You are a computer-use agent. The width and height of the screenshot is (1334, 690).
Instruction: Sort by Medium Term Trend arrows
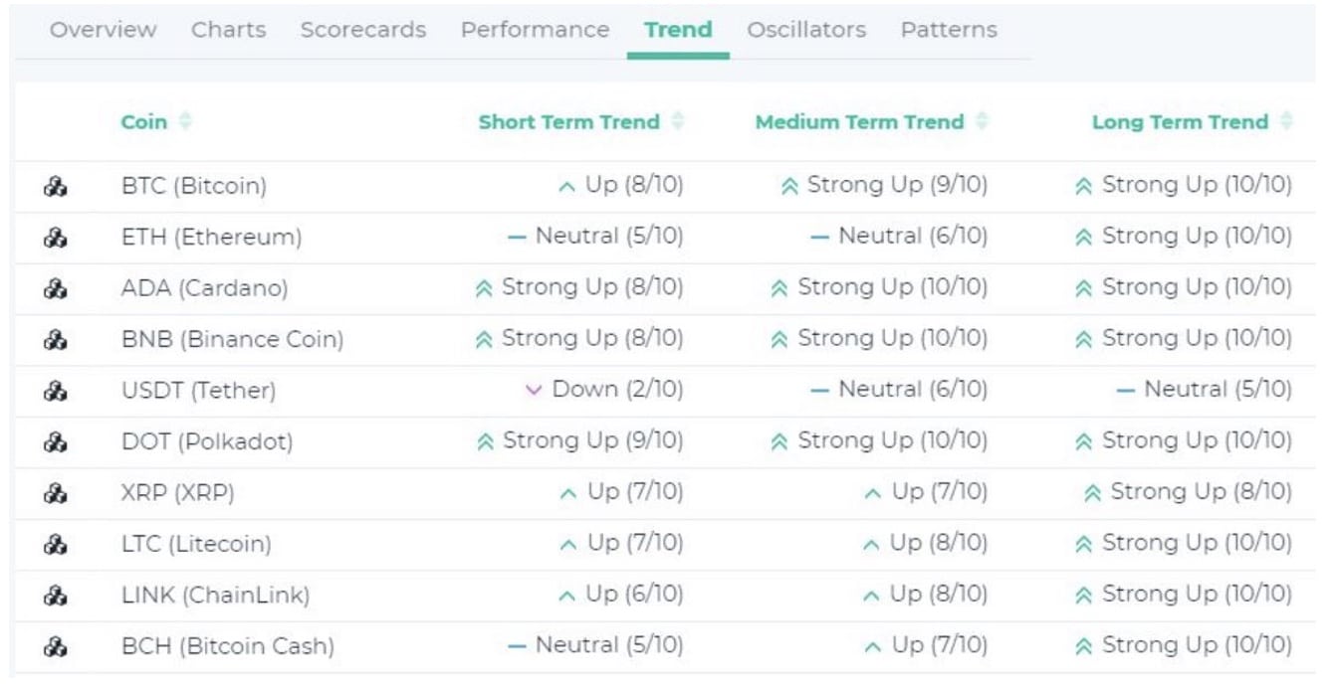coord(982,122)
